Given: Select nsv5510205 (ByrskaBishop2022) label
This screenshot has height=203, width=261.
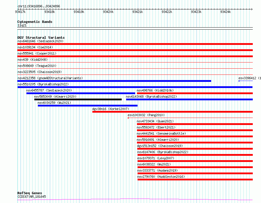Looking at the screenshot, I should pos(43,84).
